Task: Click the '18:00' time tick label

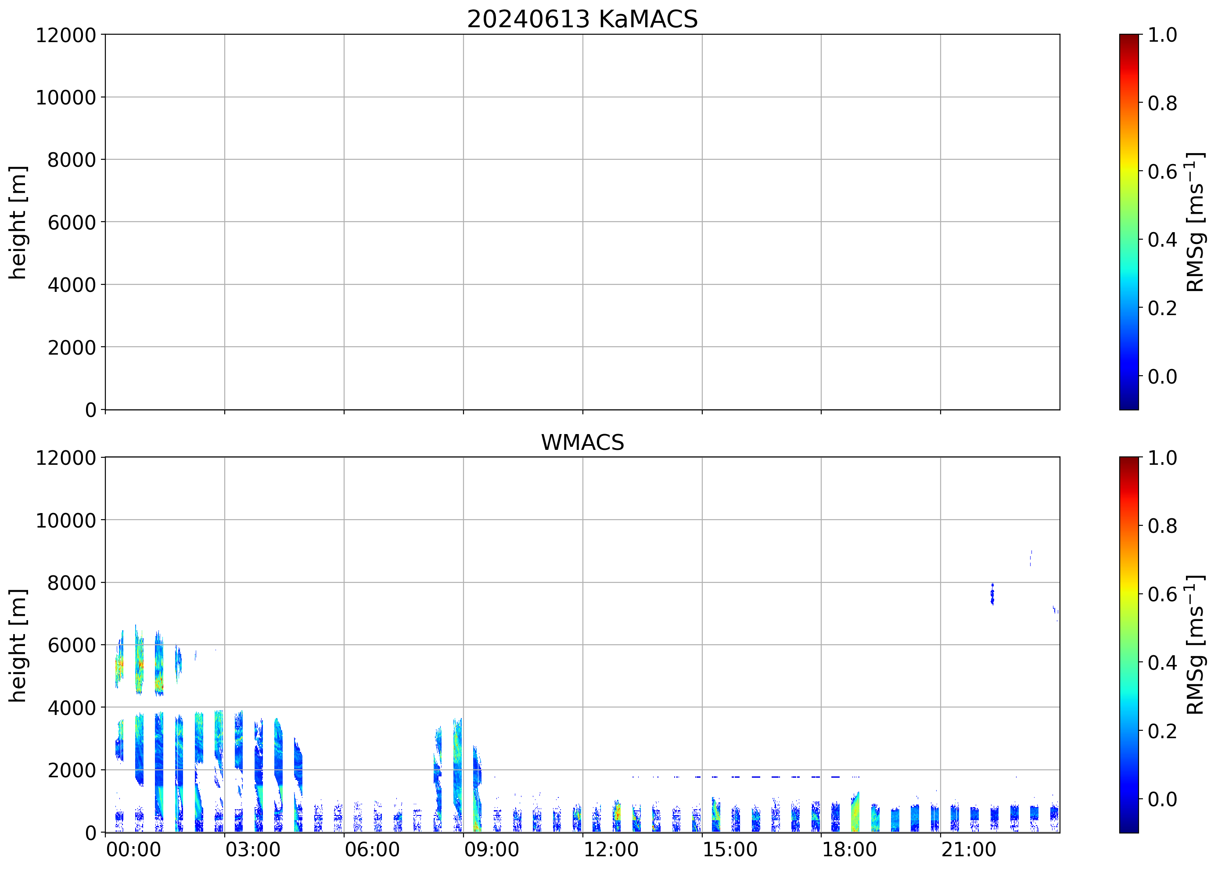Action: click(849, 850)
